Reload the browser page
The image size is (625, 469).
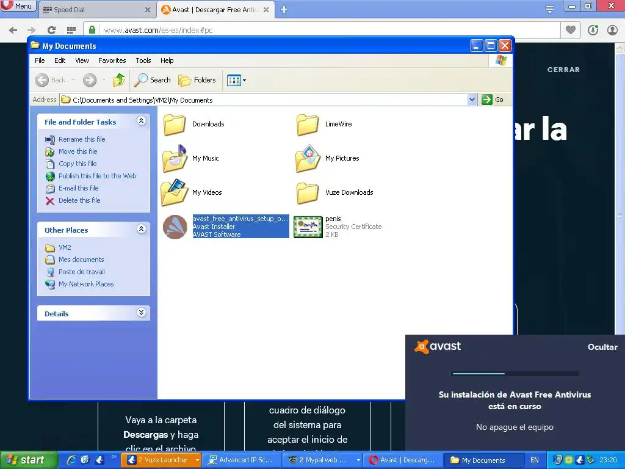coord(51,31)
